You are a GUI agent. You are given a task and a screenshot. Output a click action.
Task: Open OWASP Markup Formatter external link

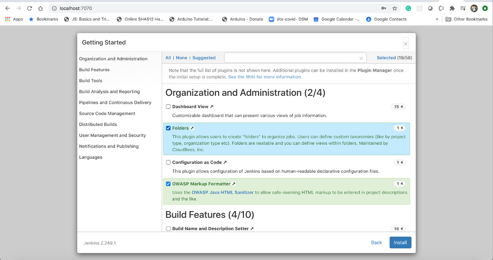tap(234, 184)
